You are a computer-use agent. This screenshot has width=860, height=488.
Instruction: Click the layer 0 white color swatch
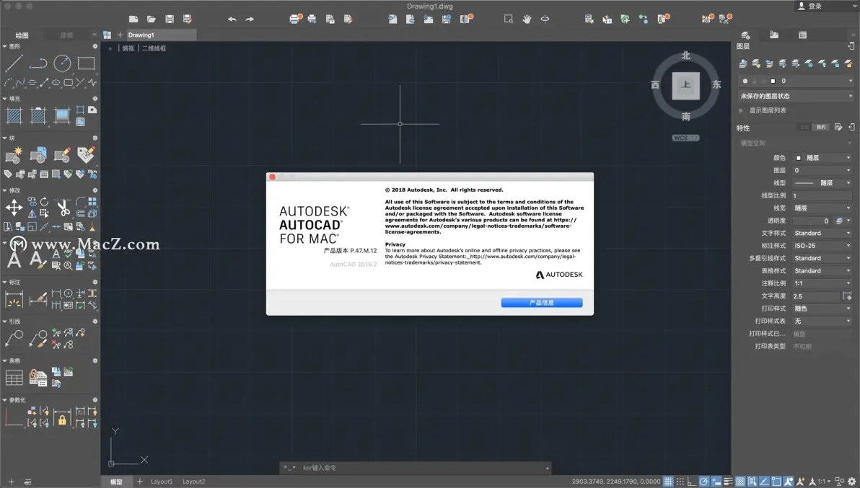tap(773, 81)
